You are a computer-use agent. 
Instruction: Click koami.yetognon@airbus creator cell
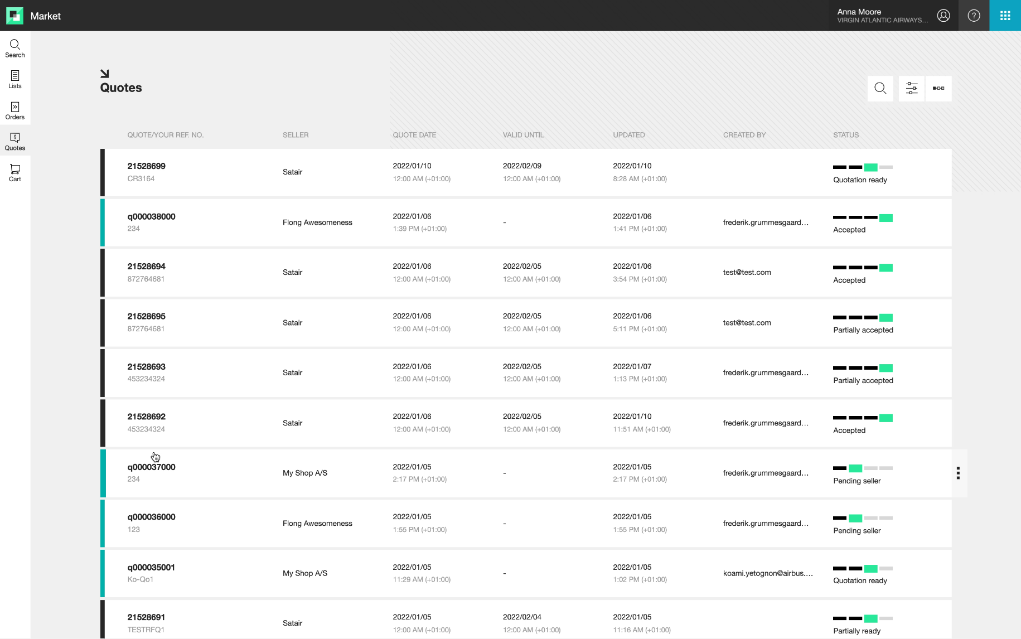(768, 573)
